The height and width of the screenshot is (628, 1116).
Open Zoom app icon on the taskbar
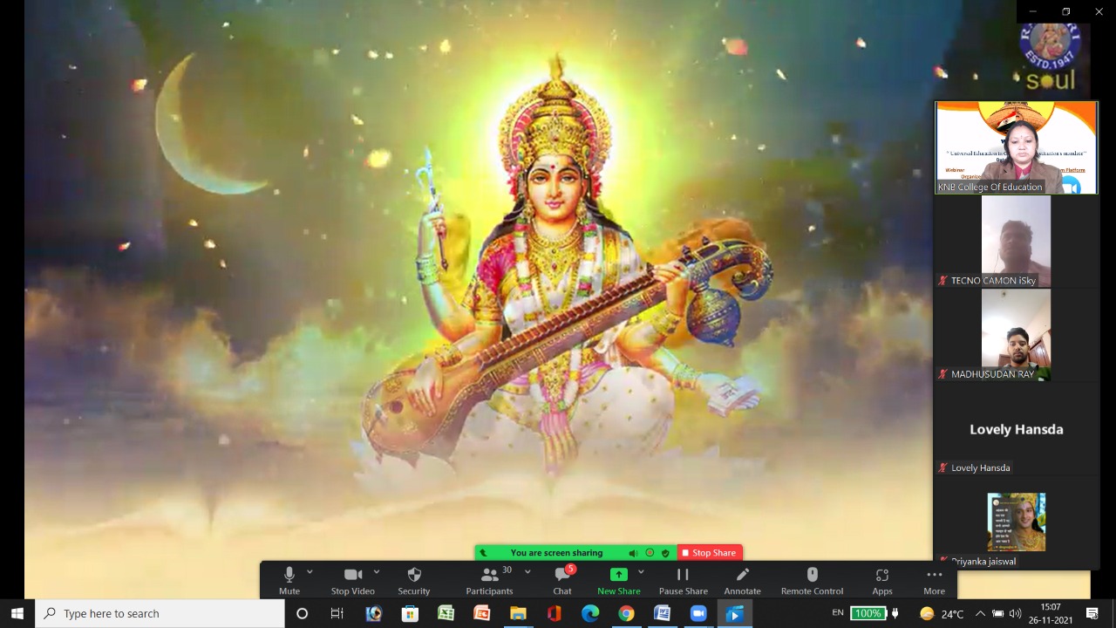[698, 614]
